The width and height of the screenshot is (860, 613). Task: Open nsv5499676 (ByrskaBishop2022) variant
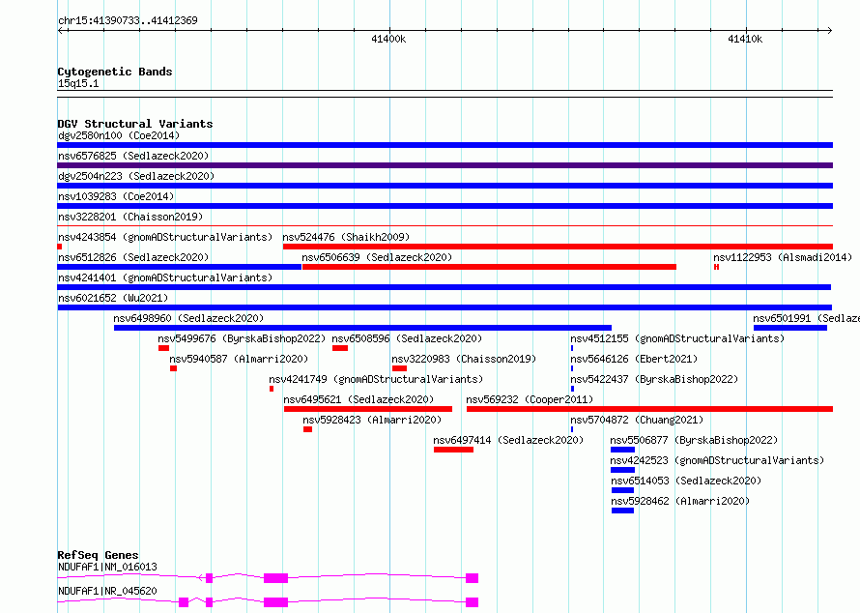pos(242,338)
